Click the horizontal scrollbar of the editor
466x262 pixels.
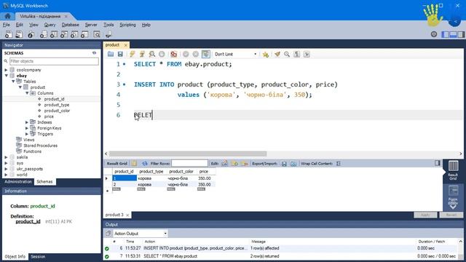[188, 154]
